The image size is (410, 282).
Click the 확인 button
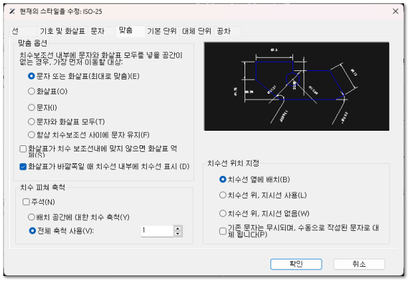point(296,264)
